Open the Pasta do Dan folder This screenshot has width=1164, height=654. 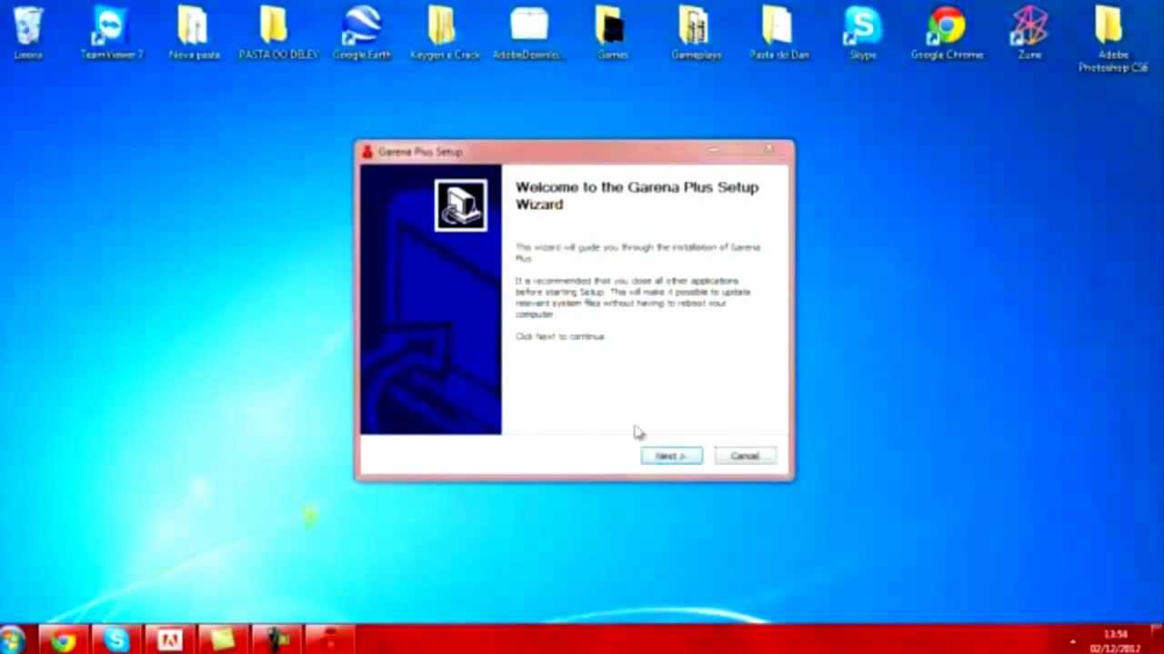click(779, 34)
